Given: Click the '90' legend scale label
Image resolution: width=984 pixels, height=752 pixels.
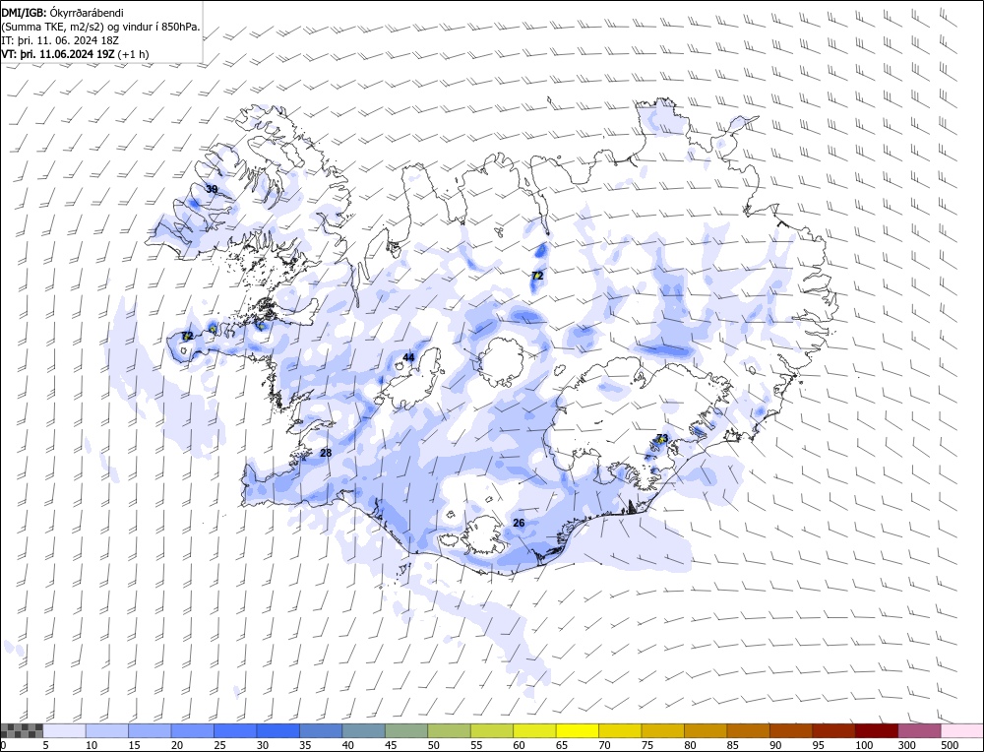Looking at the screenshot, I should 775,745.
